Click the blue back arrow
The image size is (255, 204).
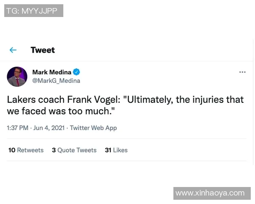tap(13, 50)
